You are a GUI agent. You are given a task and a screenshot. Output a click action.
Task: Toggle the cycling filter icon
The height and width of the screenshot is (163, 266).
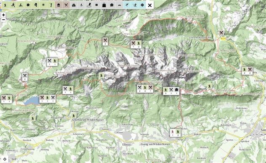pyautogui.click(x=21, y=5)
